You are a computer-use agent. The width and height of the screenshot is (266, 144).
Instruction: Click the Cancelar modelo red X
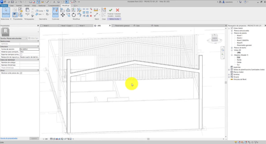(117, 10)
